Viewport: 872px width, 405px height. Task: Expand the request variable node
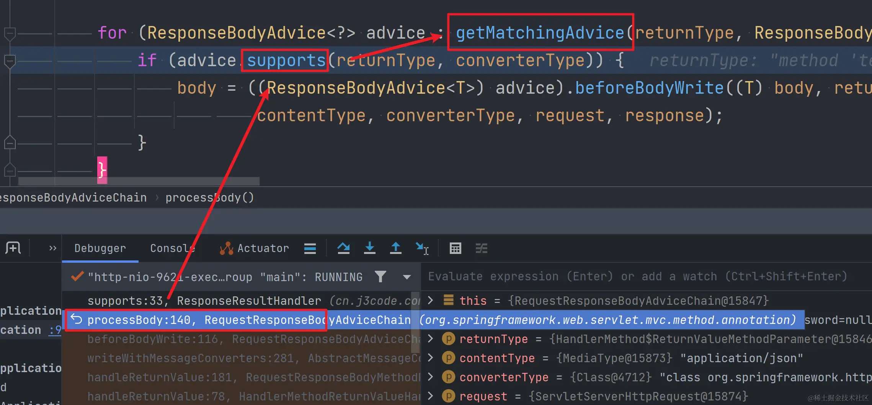point(431,396)
